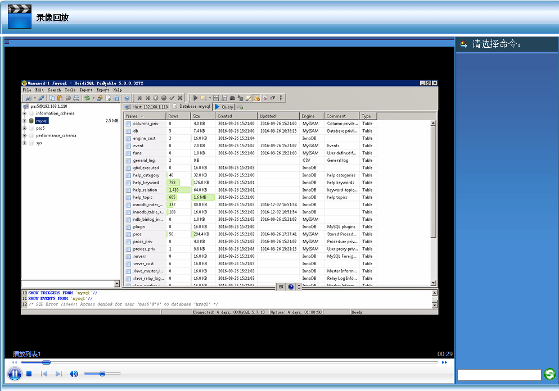This screenshot has height=391, width=559.
Task: Open the Help menu in HeidiSQL
Action: 118,90
